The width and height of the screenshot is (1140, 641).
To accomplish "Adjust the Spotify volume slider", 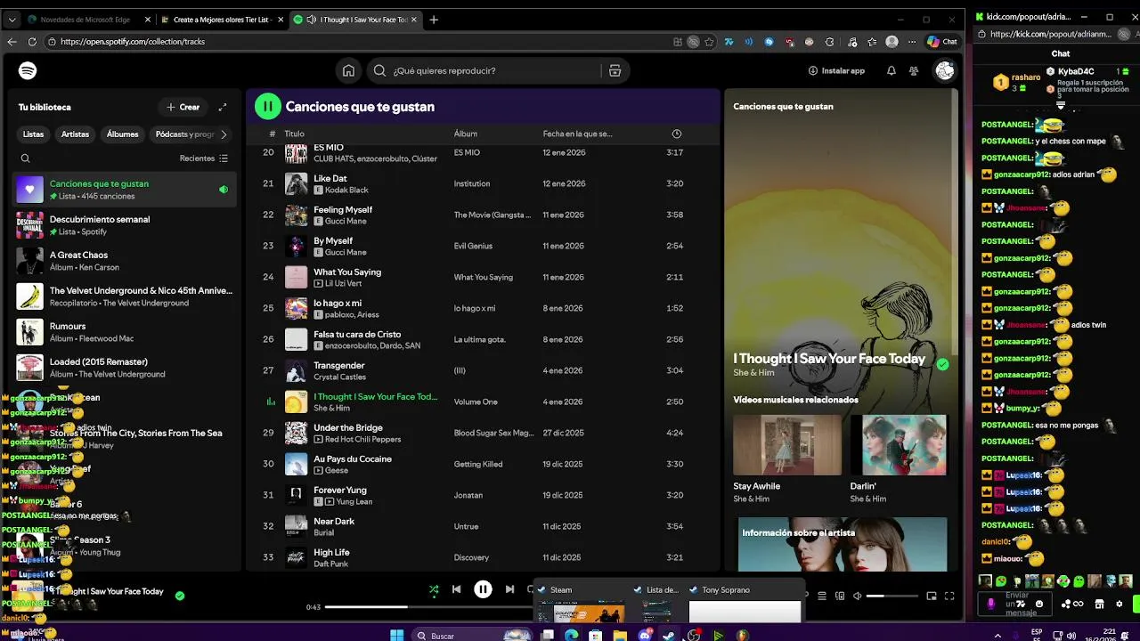I will 892,596.
